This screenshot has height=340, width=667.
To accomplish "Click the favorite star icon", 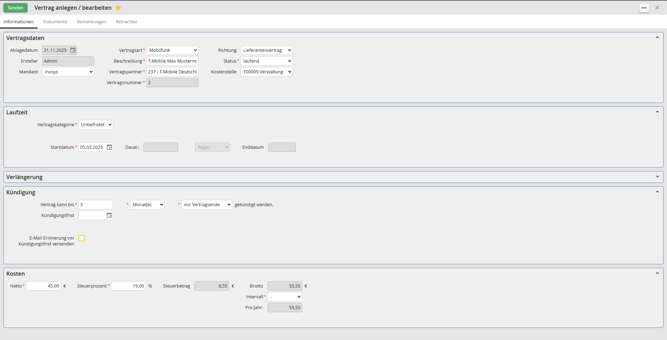I will click(x=118, y=8).
